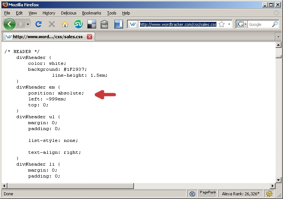Open the Edit menu
The image size is (283, 199).
click(19, 13)
